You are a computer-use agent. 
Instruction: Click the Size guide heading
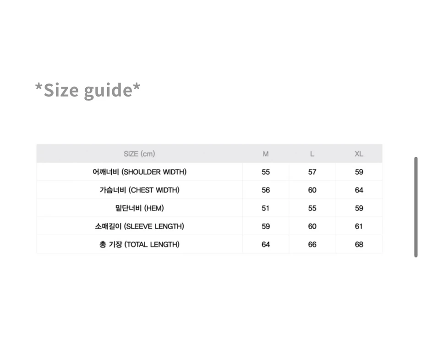tap(88, 90)
